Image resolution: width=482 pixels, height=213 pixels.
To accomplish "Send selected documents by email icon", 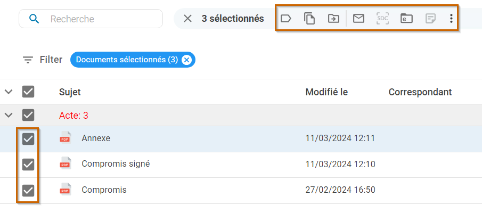I will pos(358,19).
